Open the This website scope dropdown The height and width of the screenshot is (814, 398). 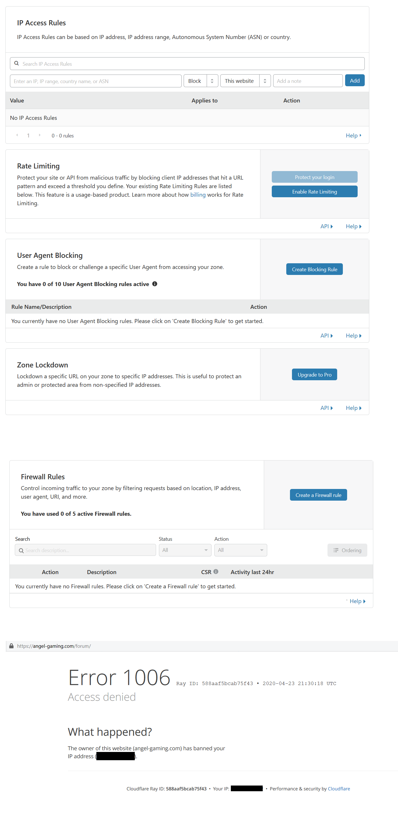(245, 81)
